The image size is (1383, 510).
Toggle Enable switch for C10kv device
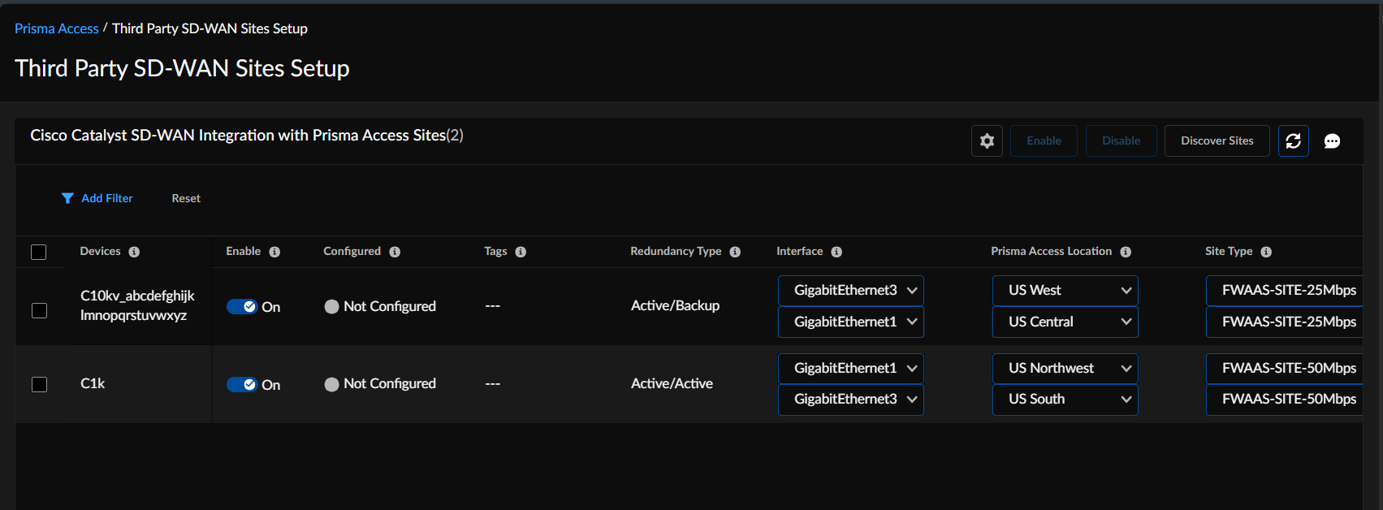(242, 307)
